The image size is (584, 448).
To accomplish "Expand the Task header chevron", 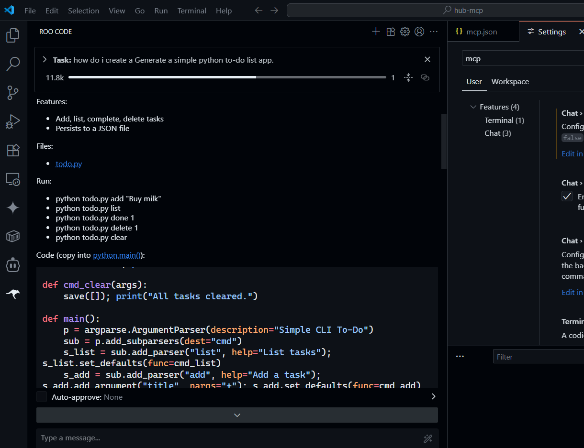I will (x=45, y=60).
